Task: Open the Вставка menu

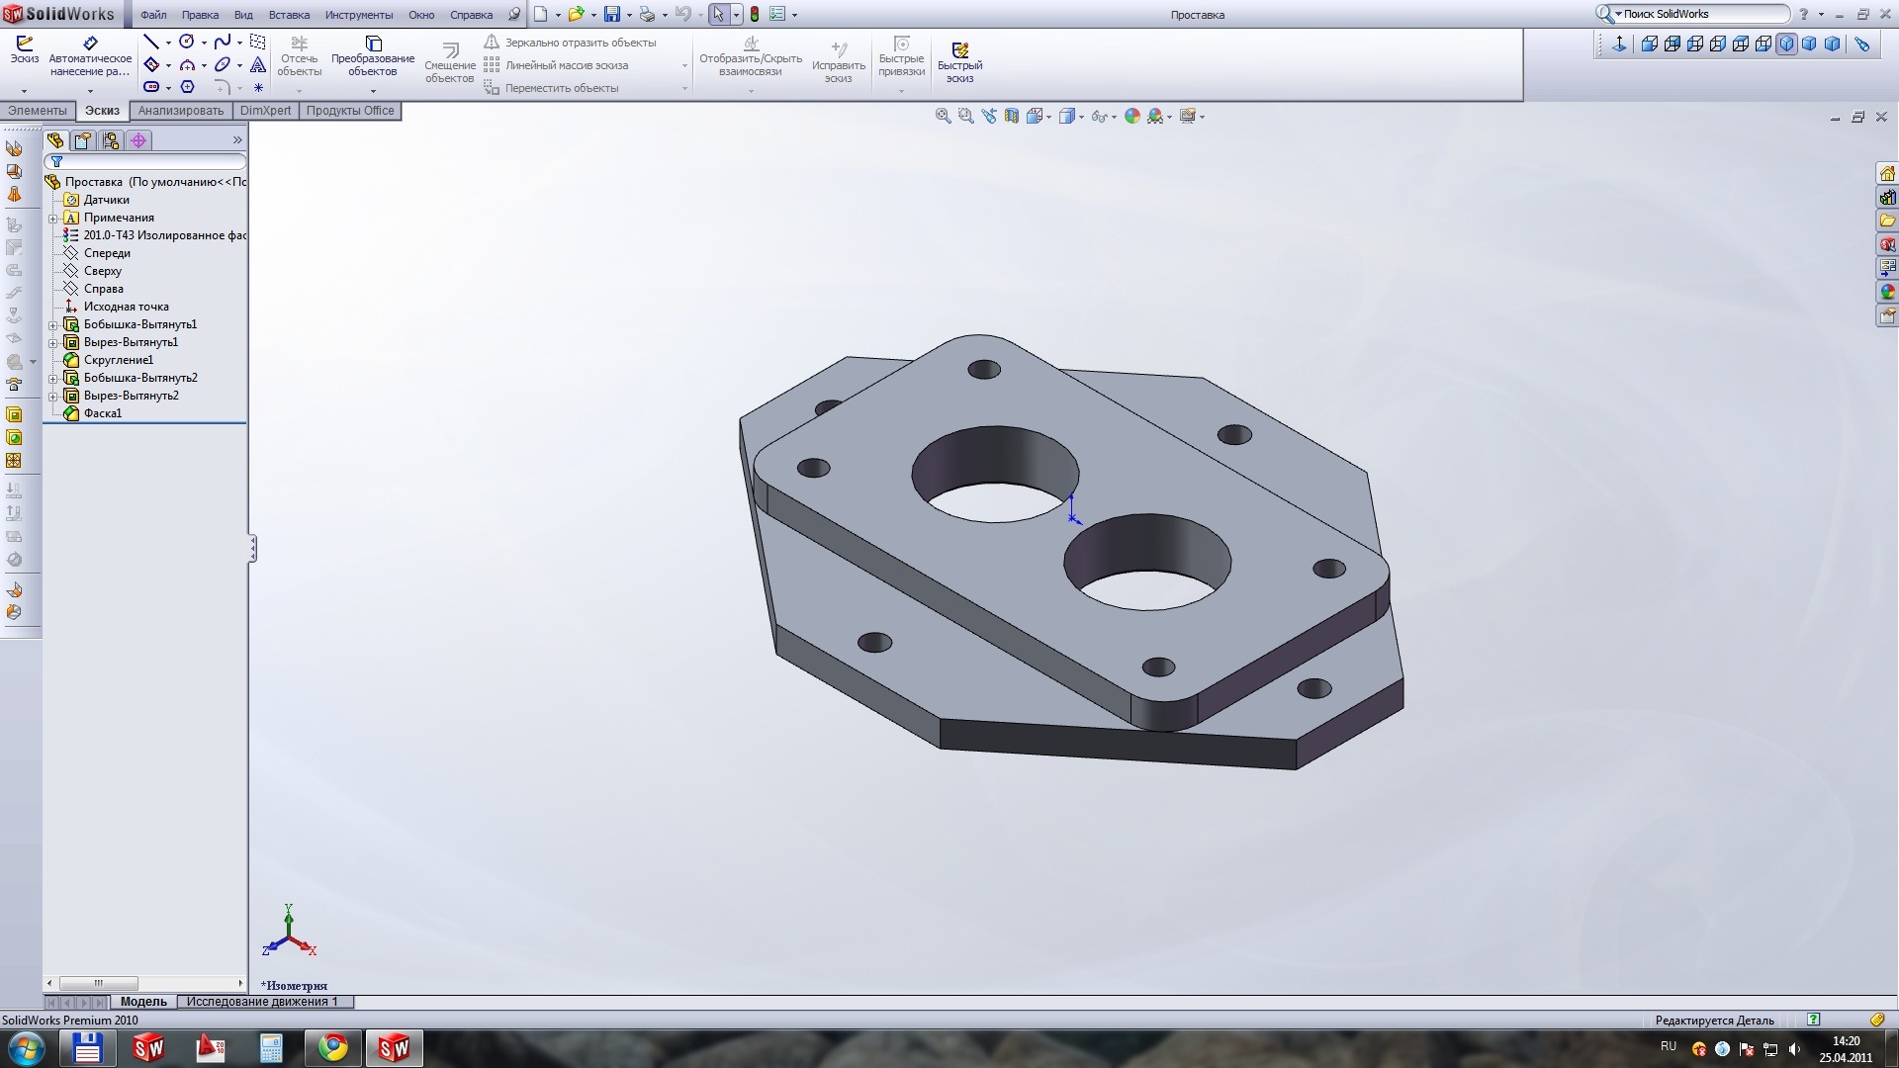Action: [289, 15]
